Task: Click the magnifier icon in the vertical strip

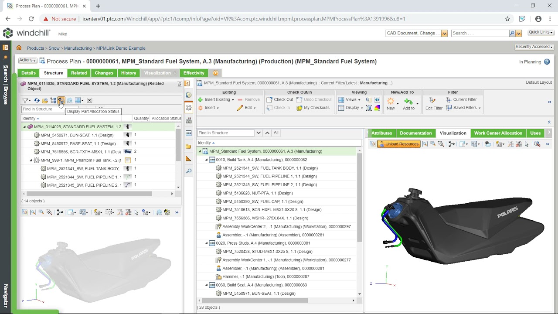Action: pyautogui.click(x=188, y=171)
